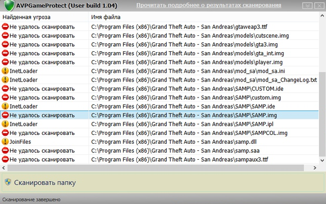Click red error icon for cutscene.img row
326x204 pixels.
point(5,35)
